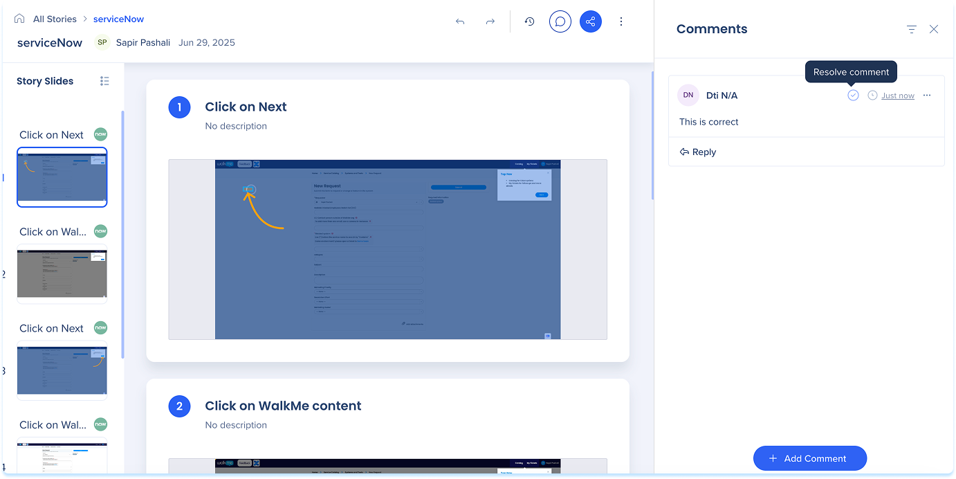Toggle the comments speech bubble icon
This screenshot has height=479, width=956.
[x=560, y=21]
